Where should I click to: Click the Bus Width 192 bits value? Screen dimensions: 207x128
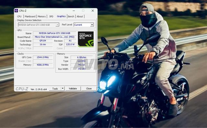pos(82,69)
